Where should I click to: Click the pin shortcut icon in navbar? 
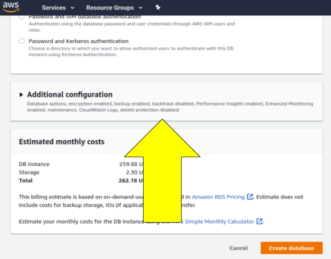pyautogui.click(x=158, y=8)
